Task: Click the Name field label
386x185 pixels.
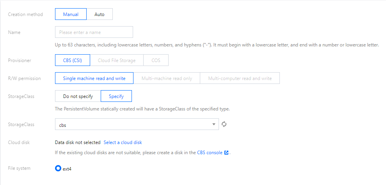Action: click(x=14, y=32)
